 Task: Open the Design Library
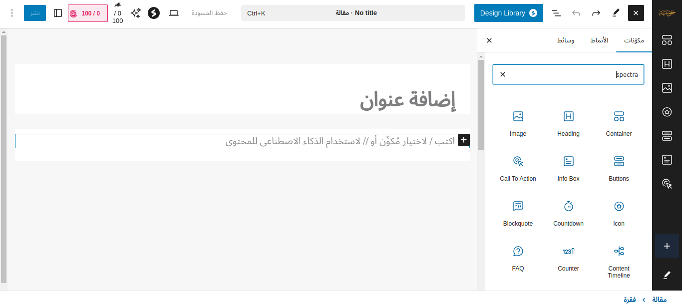508,13
